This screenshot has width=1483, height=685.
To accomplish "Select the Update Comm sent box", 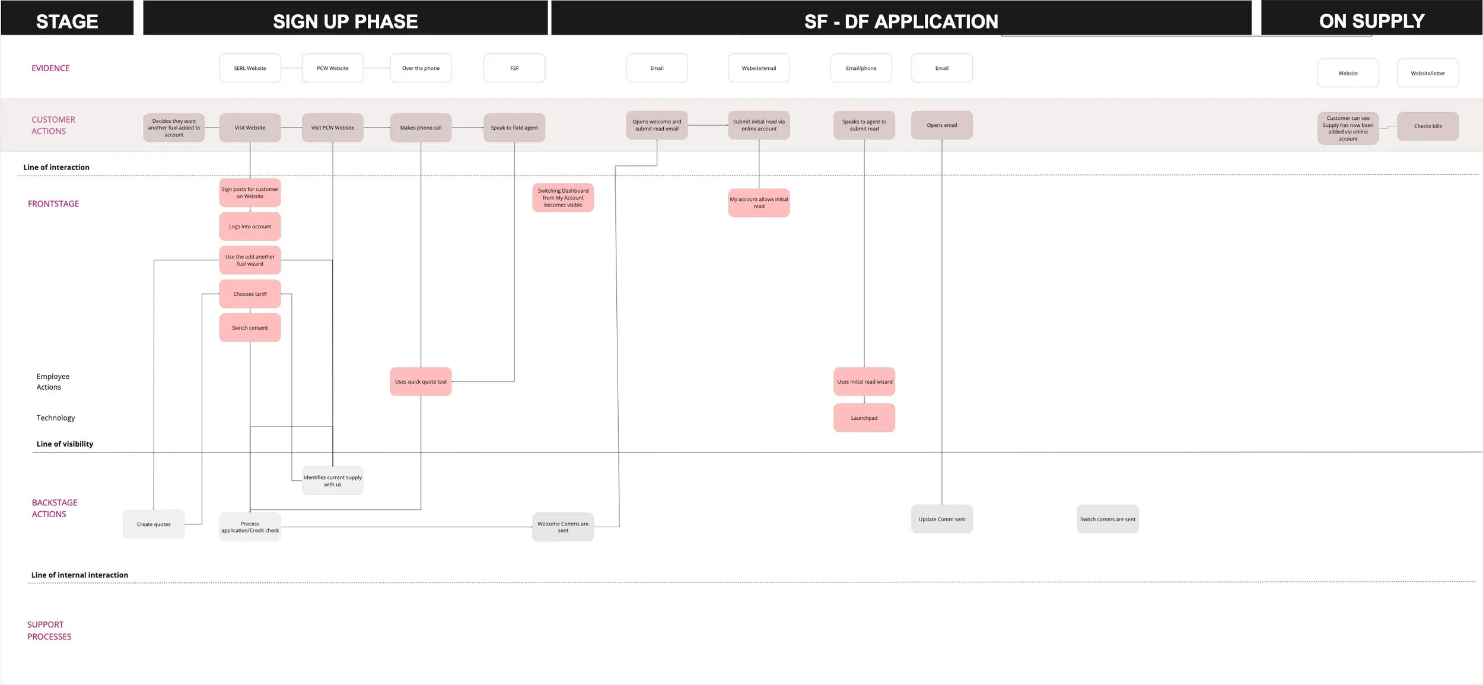I will [941, 520].
